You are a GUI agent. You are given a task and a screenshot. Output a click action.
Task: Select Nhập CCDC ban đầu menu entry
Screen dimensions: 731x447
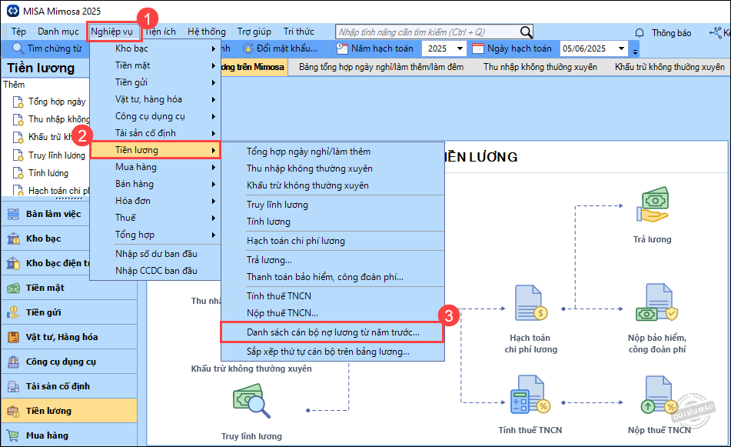[x=155, y=271]
